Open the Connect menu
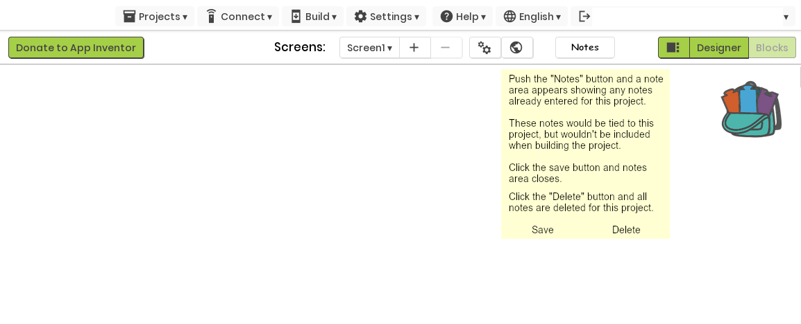The image size is (801, 324). click(238, 17)
